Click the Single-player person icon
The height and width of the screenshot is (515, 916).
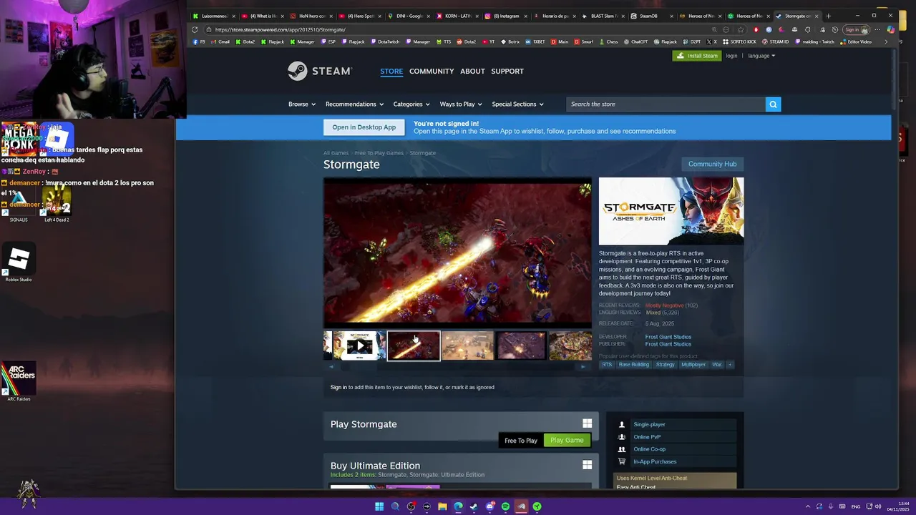click(x=621, y=425)
